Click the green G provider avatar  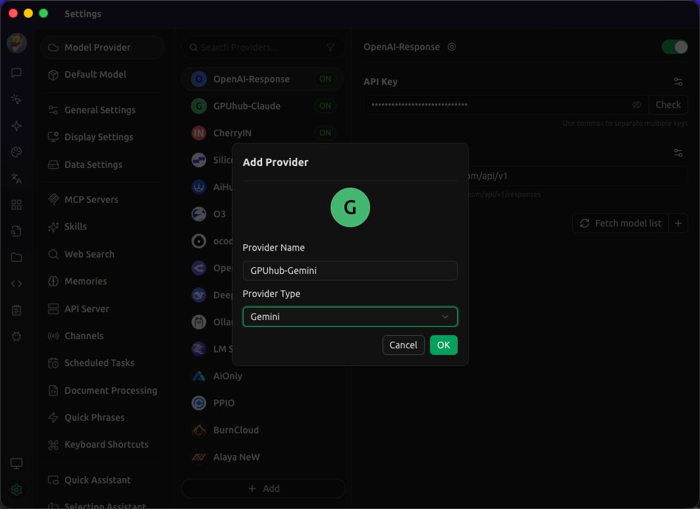350,207
